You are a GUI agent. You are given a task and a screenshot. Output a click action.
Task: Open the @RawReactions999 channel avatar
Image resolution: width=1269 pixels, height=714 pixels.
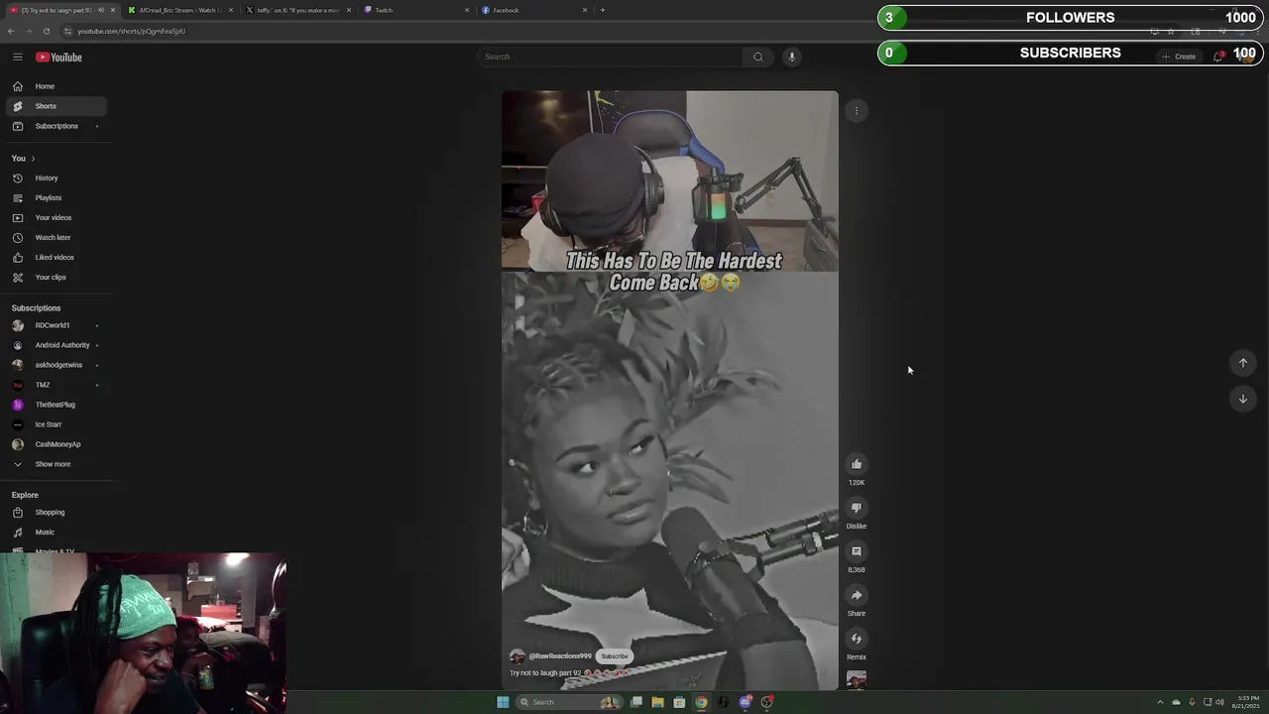click(x=517, y=656)
